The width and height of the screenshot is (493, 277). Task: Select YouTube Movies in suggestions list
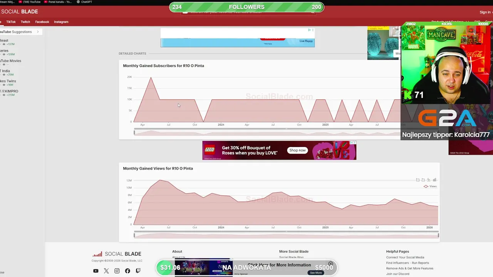point(10,61)
